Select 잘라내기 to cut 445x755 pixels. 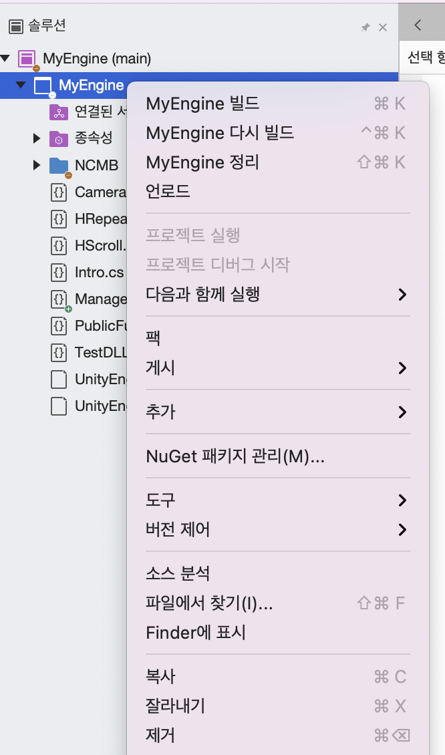click(x=278, y=706)
